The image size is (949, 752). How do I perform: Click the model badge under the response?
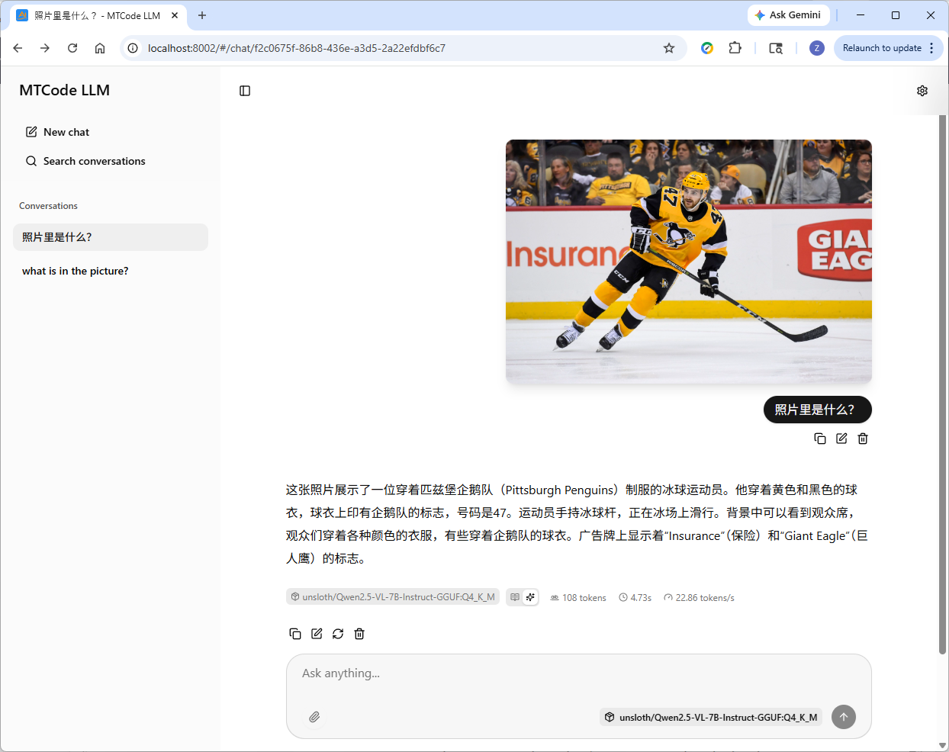(393, 597)
